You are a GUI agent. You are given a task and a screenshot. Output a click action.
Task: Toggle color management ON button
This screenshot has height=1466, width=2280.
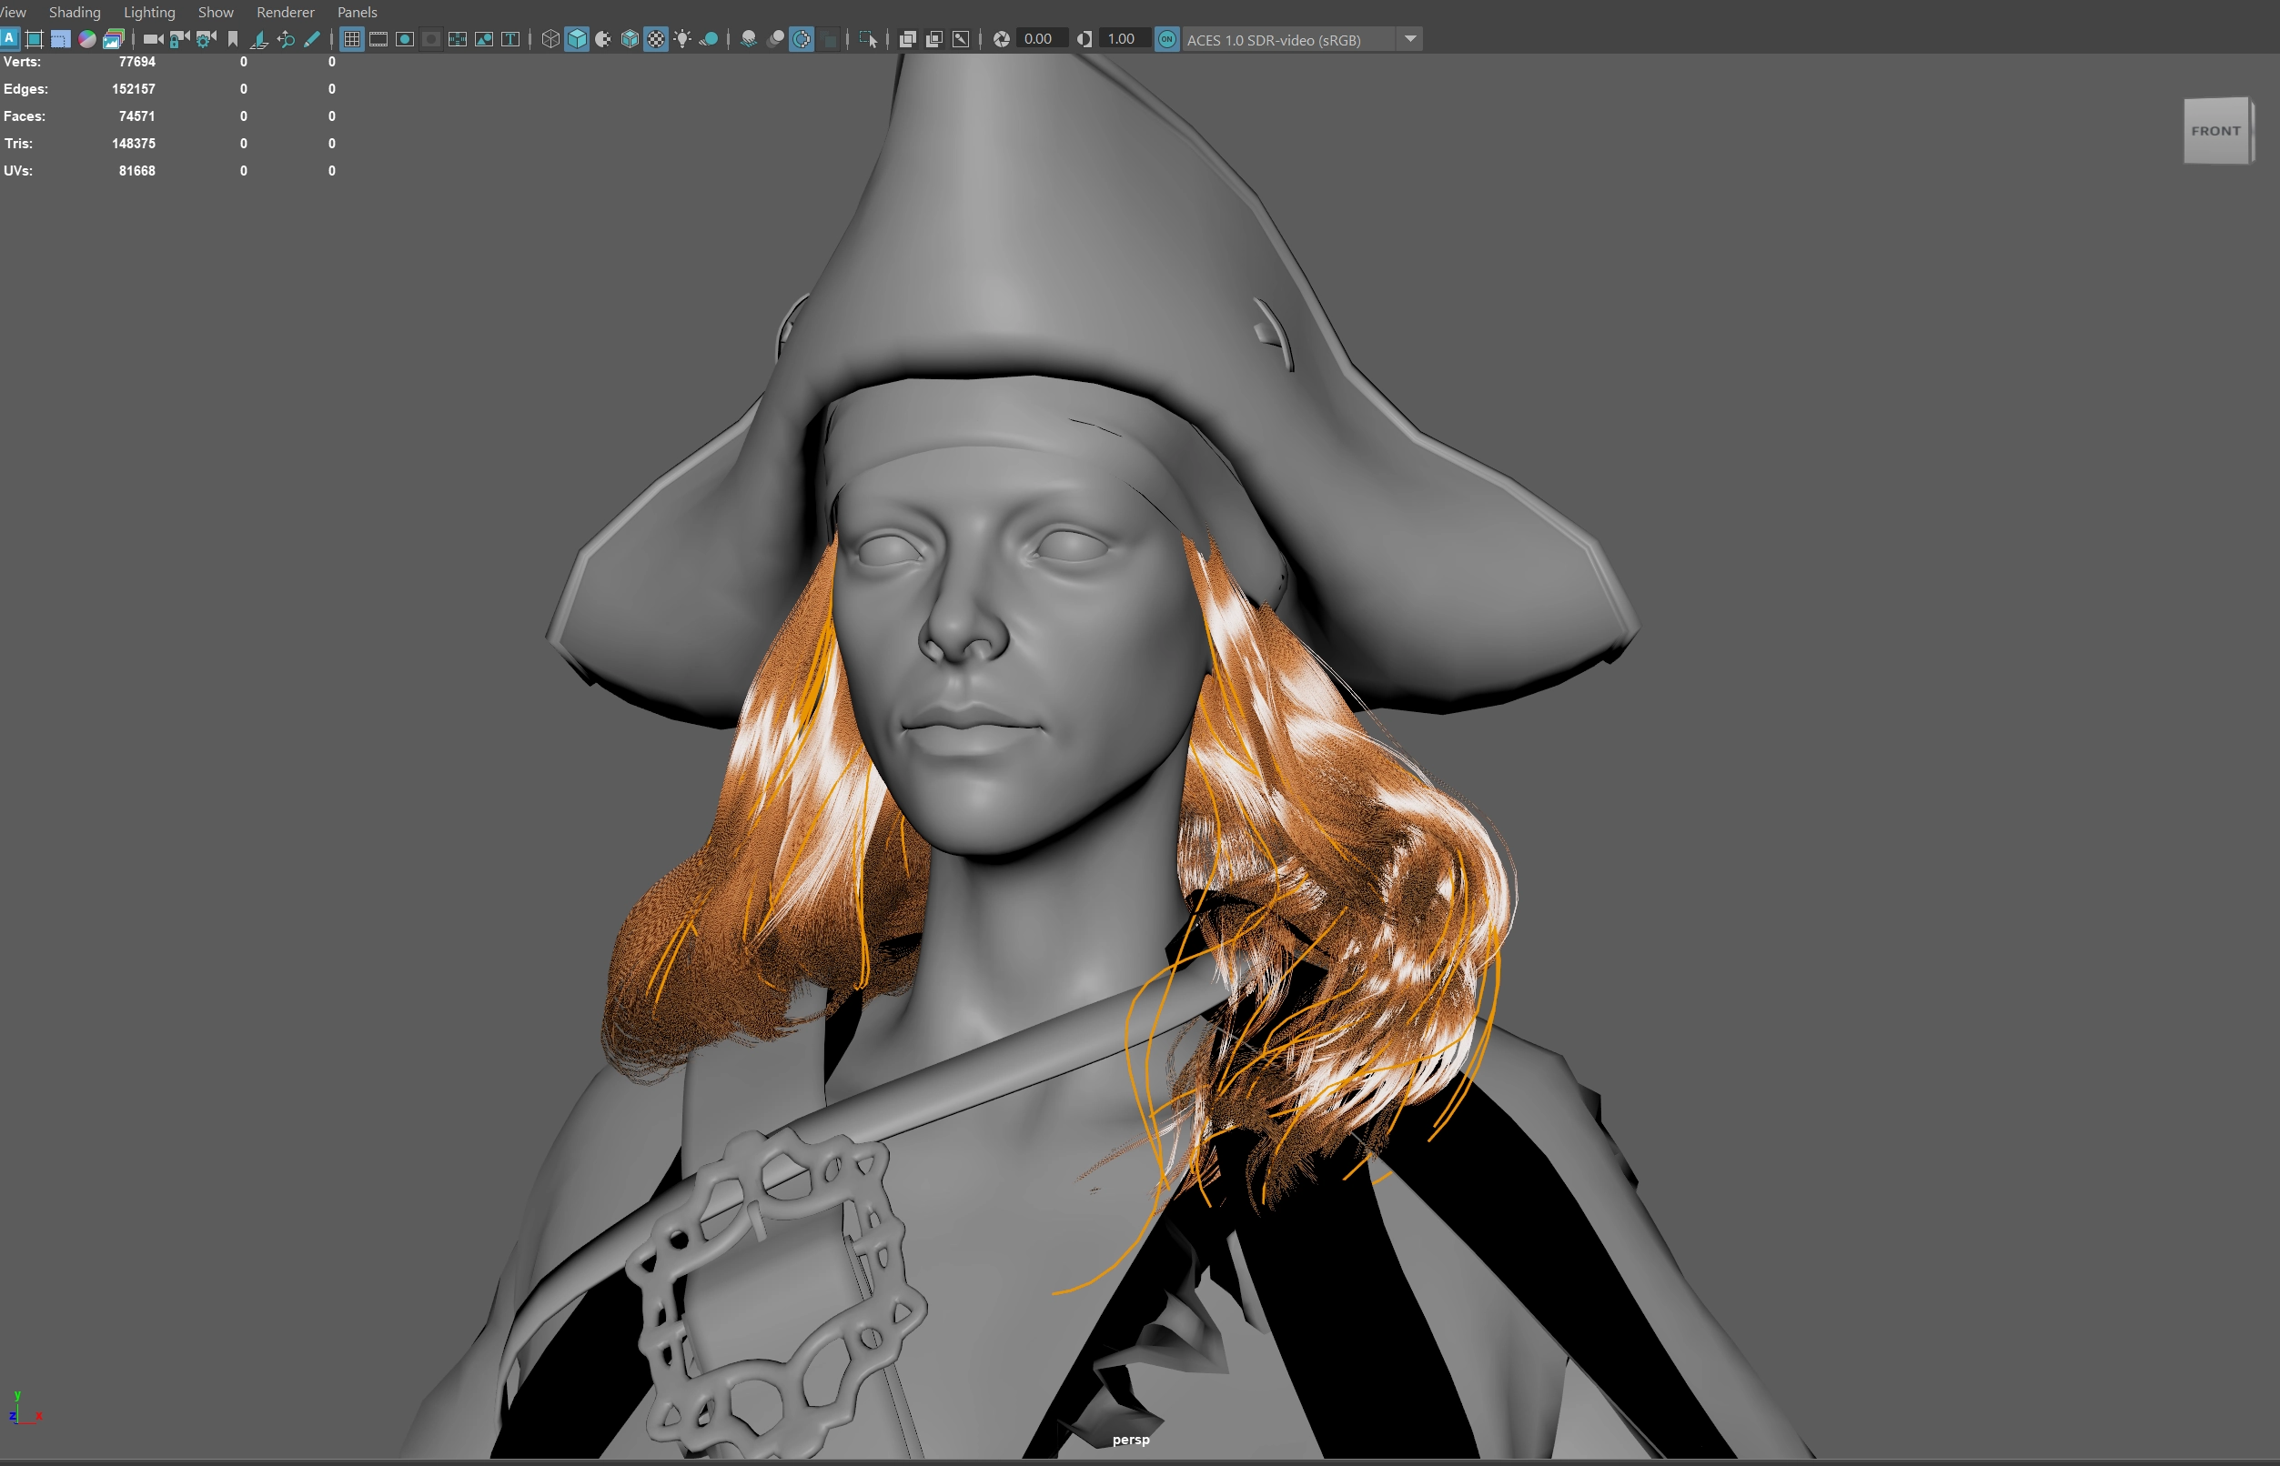[x=1166, y=39]
